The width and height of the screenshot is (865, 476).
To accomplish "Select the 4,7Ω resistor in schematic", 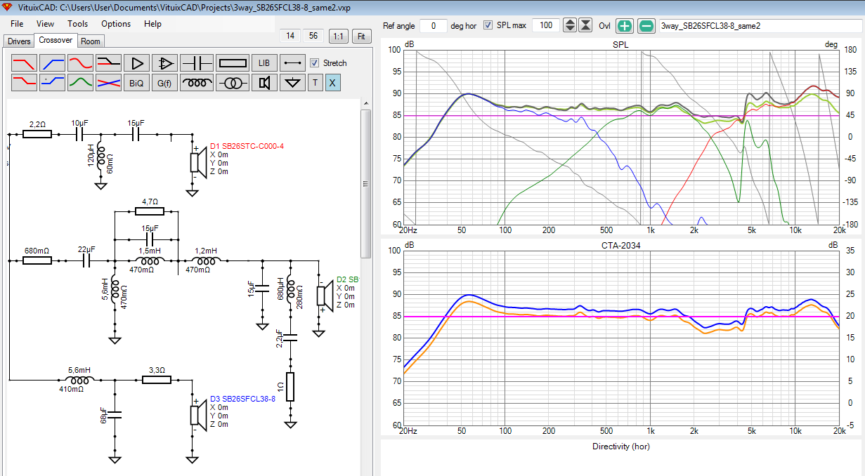I will point(149,210).
